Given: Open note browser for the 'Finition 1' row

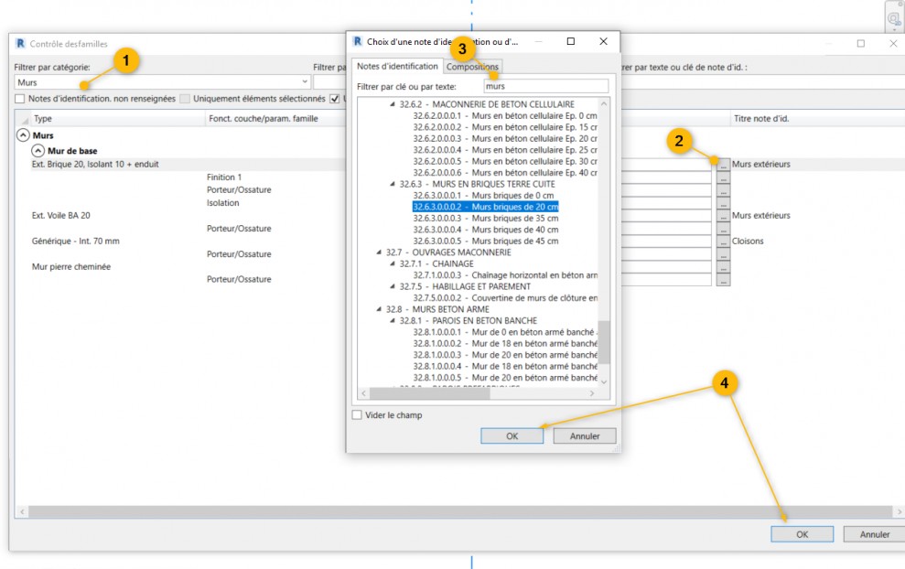Looking at the screenshot, I should pyautogui.click(x=723, y=177).
